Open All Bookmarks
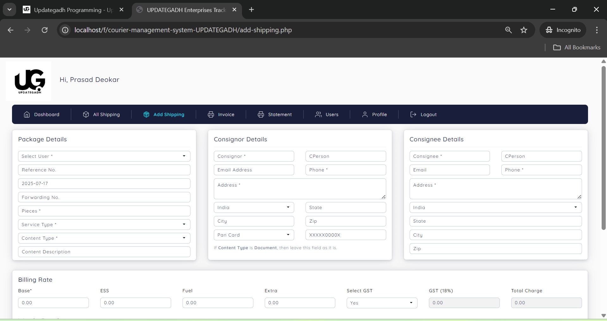Viewport: 607px width, 321px height. click(577, 47)
